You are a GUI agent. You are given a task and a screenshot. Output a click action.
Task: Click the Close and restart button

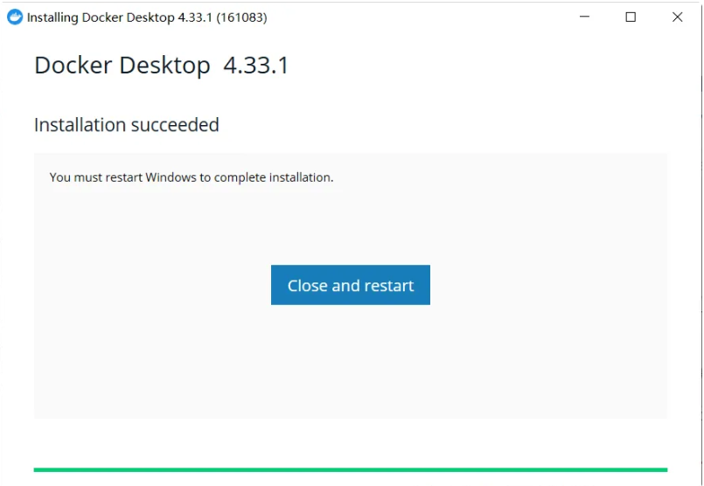(350, 285)
